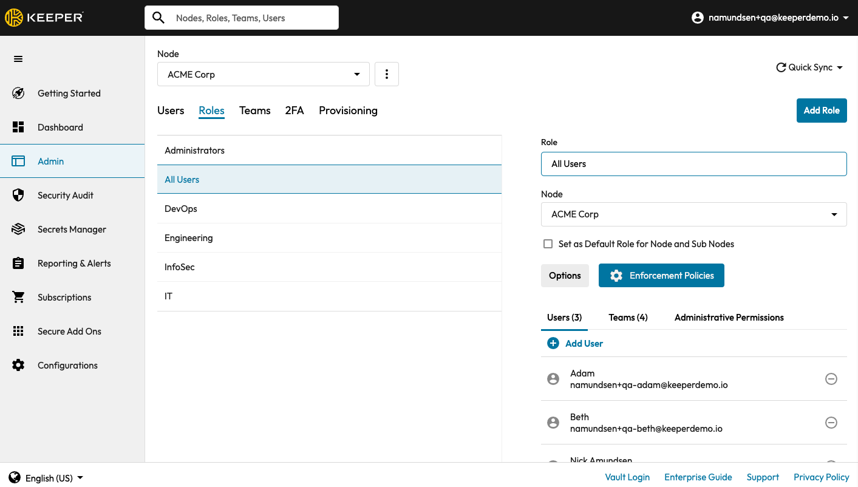Remove Adam from the role
This screenshot has height=487, width=858.
tap(831, 379)
